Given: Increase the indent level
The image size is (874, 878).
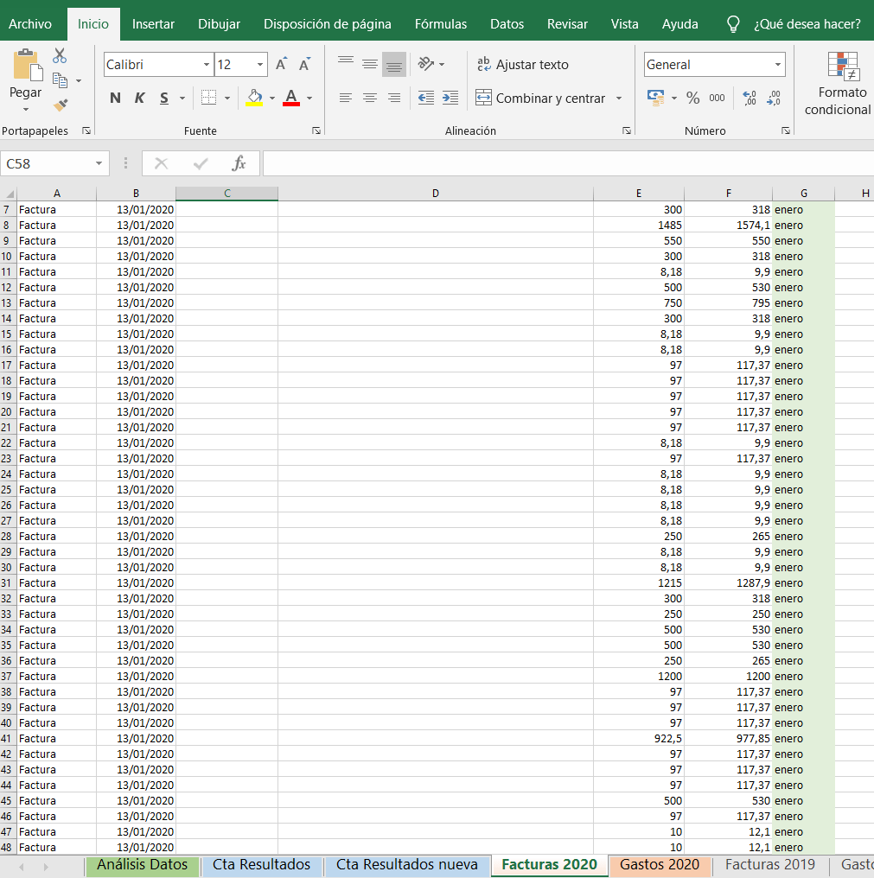Looking at the screenshot, I should coord(450,98).
